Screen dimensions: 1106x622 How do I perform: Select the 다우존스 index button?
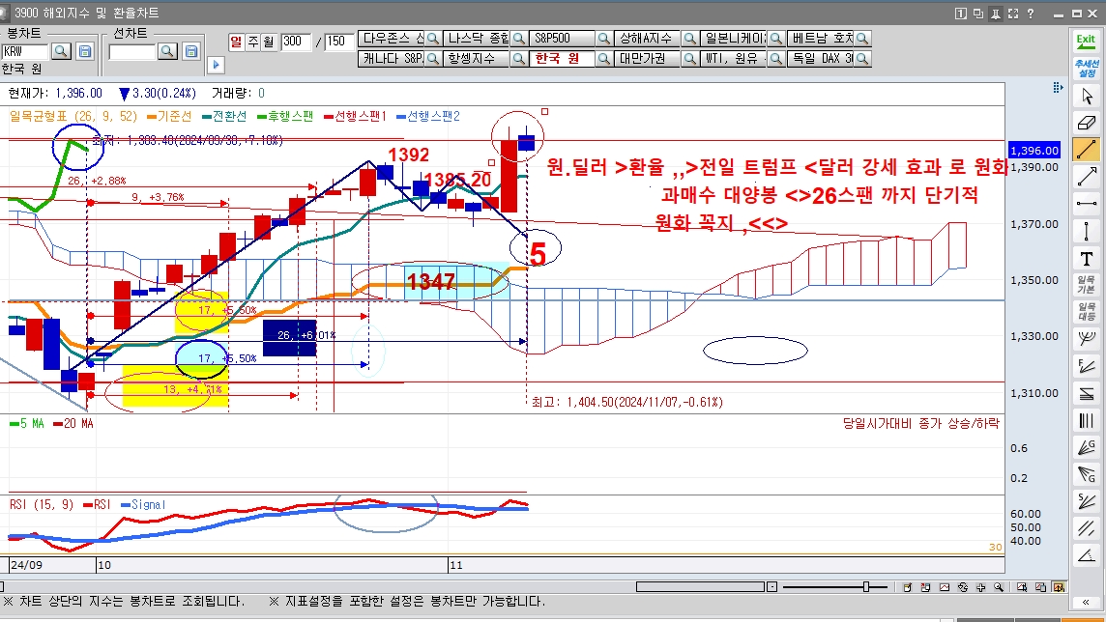392,38
